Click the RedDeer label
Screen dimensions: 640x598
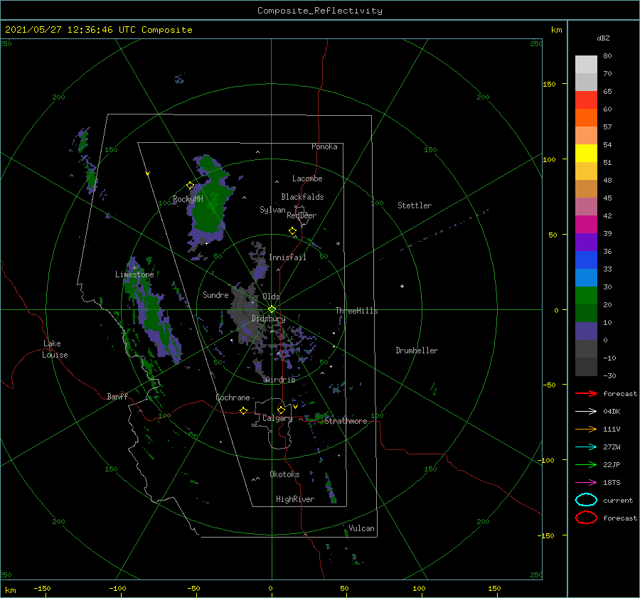click(302, 215)
